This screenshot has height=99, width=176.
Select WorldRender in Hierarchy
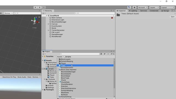tap(56, 37)
